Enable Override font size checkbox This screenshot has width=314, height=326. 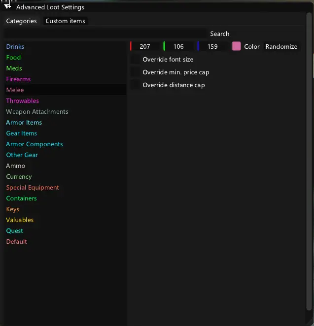(x=135, y=60)
